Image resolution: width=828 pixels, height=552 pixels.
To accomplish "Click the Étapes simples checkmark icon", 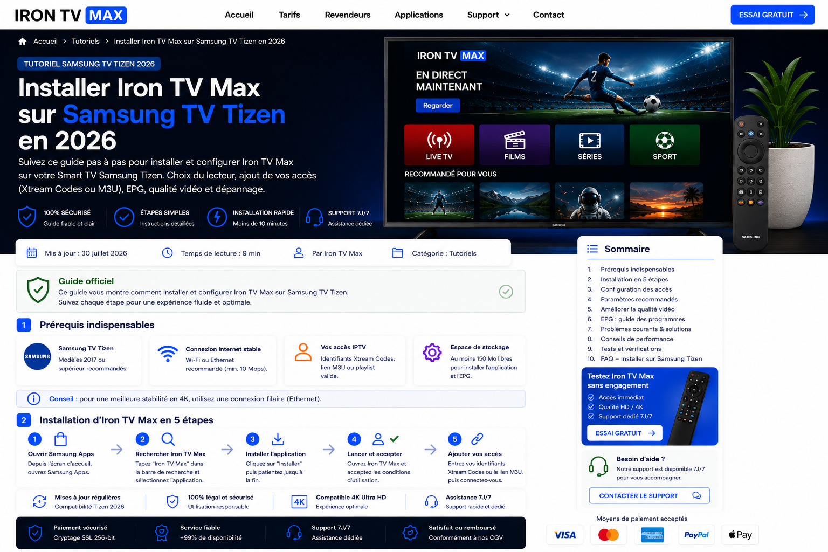I will point(124,217).
